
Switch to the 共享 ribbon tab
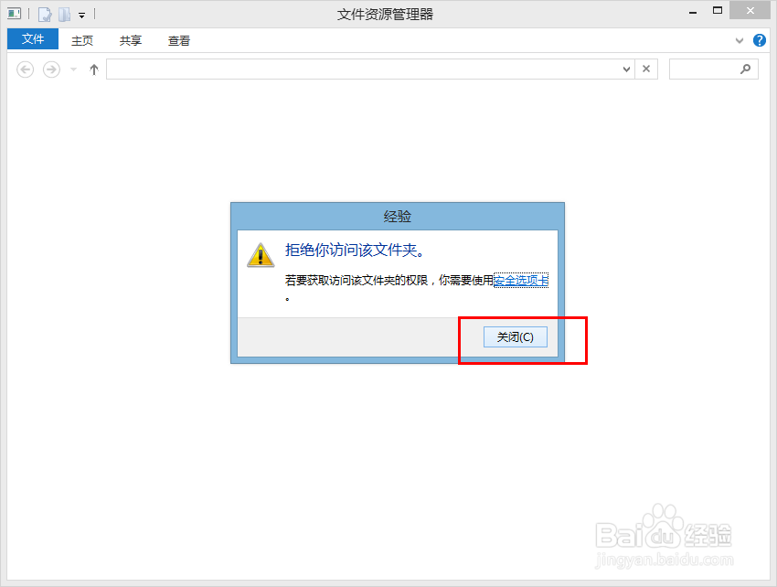coord(130,40)
